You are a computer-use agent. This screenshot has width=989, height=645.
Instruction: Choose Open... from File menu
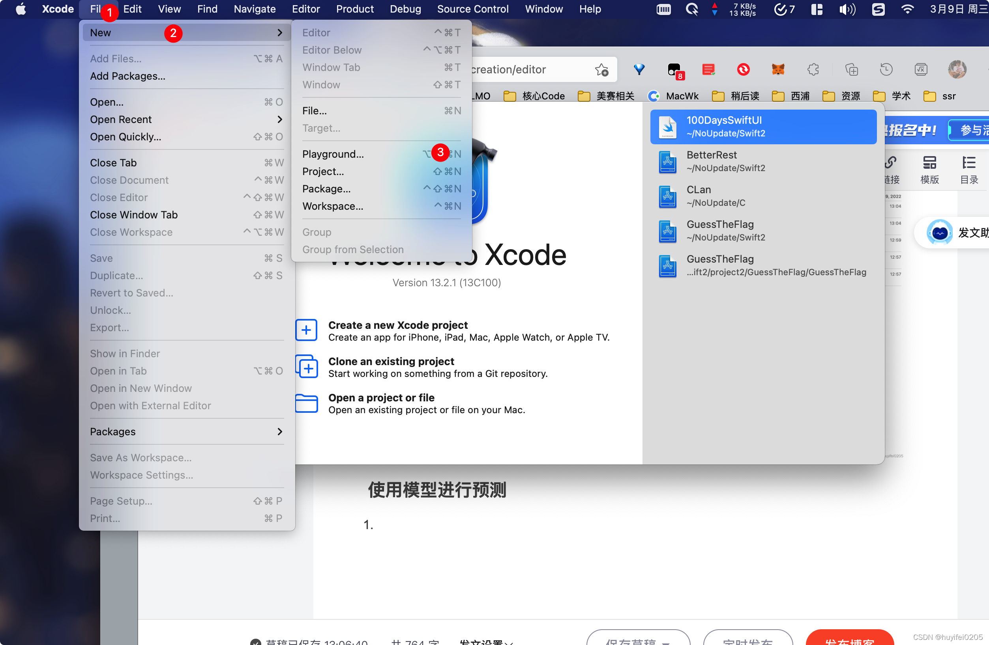187,102
